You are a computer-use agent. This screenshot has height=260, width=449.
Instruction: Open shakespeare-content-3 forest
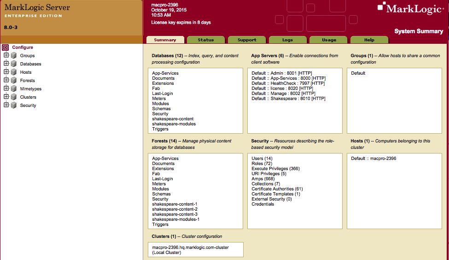(x=175, y=214)
